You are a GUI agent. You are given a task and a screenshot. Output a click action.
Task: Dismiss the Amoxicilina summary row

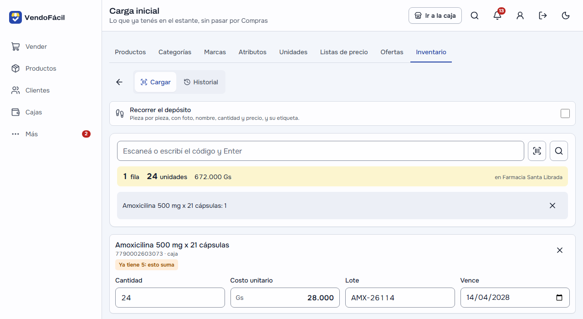coord(552,206)
